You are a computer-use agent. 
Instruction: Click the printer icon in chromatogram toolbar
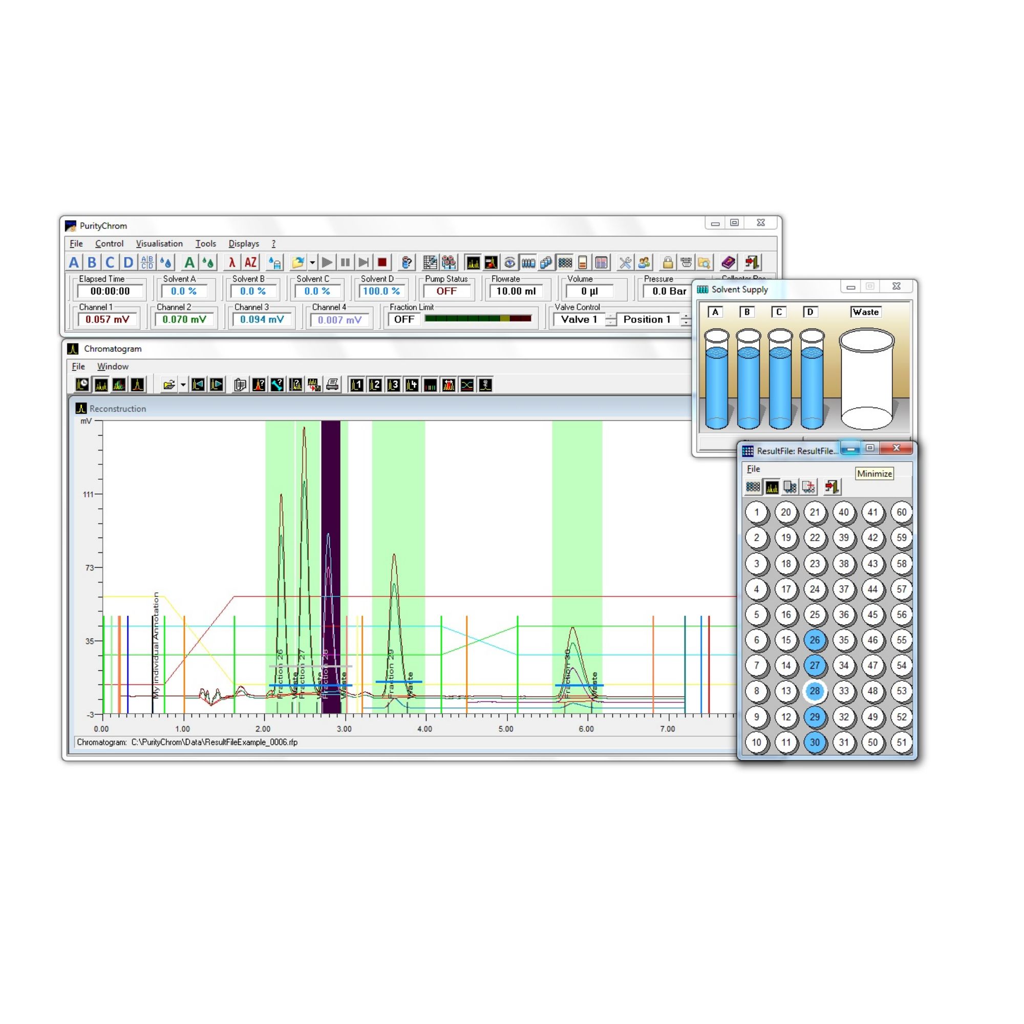click(x=332, y=385)
